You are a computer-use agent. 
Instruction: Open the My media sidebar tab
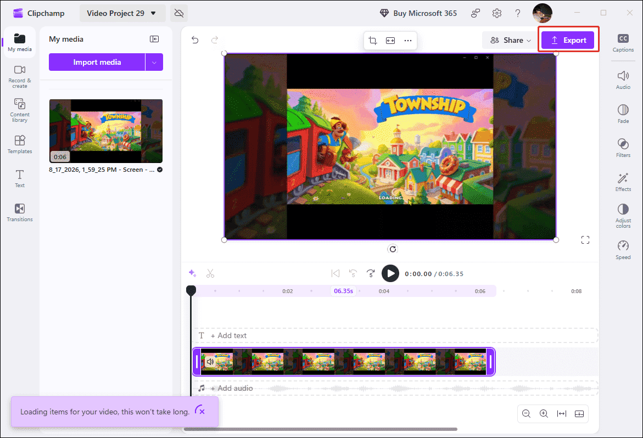(20, 43)
